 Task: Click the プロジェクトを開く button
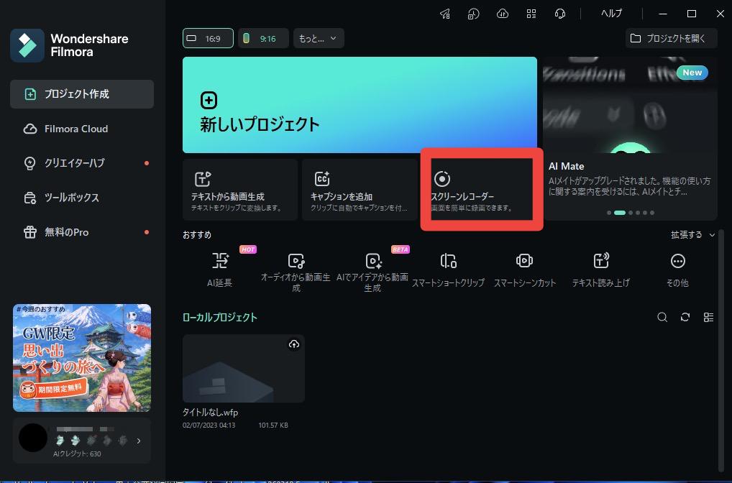671,38
